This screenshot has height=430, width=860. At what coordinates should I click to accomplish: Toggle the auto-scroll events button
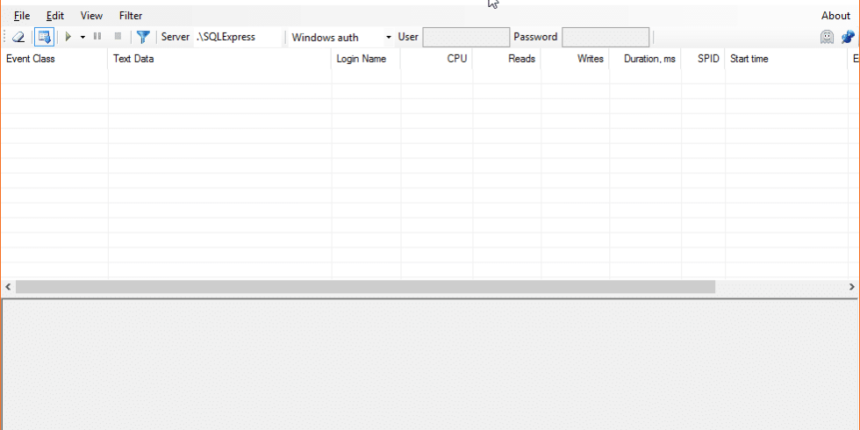click(44, 37)
